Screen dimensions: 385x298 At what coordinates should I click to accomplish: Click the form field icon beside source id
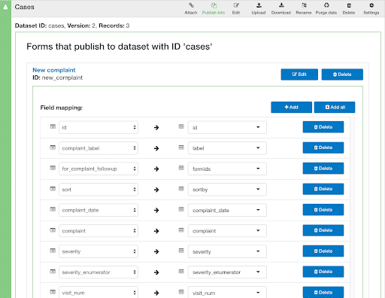[x=53, y=126]
